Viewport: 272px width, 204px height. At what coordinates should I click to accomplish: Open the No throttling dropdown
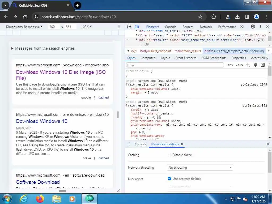pyautogui.click(x=200, y=167)
